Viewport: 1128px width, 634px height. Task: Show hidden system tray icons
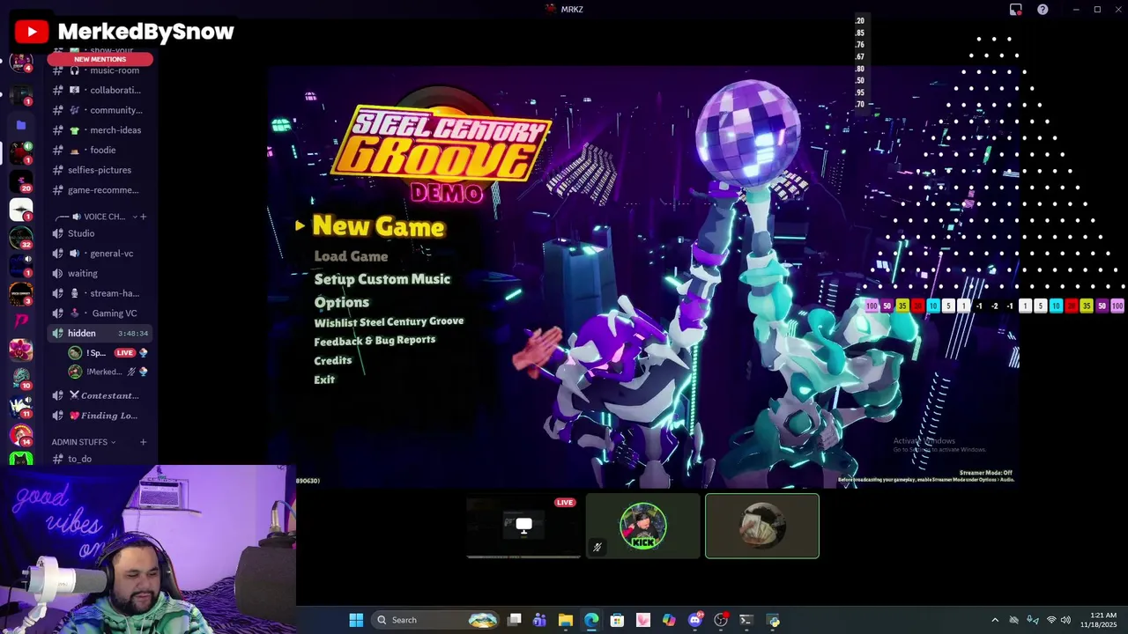tap(995, 620)
